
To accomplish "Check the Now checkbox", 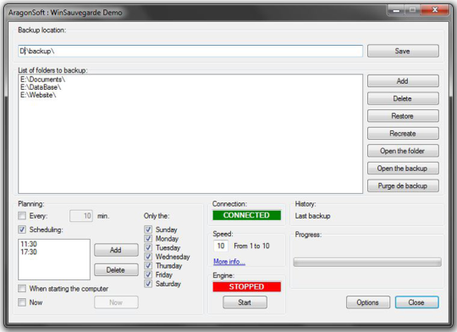I will (22, 302).
